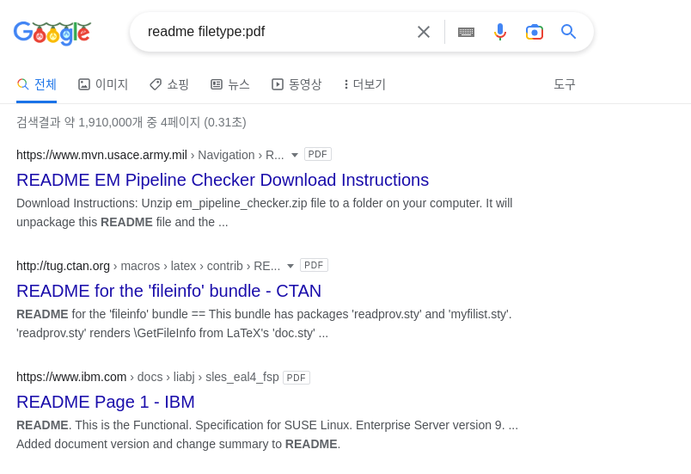
Task: Click the PDF badge on the usace result
Action: 318,154
